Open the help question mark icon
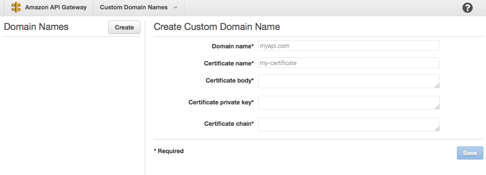The image size is (486, 175). [x=468, y=8]
